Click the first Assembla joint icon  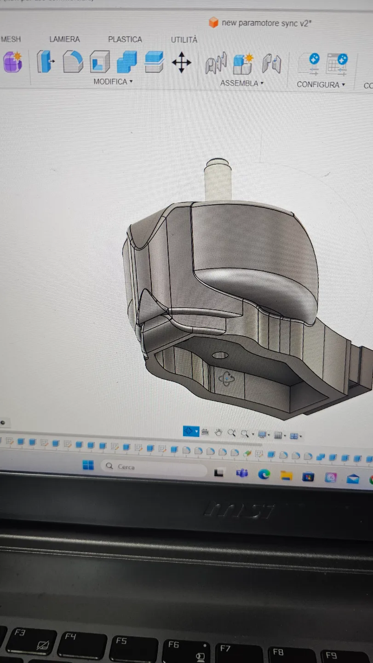click(x=216, y=63)
